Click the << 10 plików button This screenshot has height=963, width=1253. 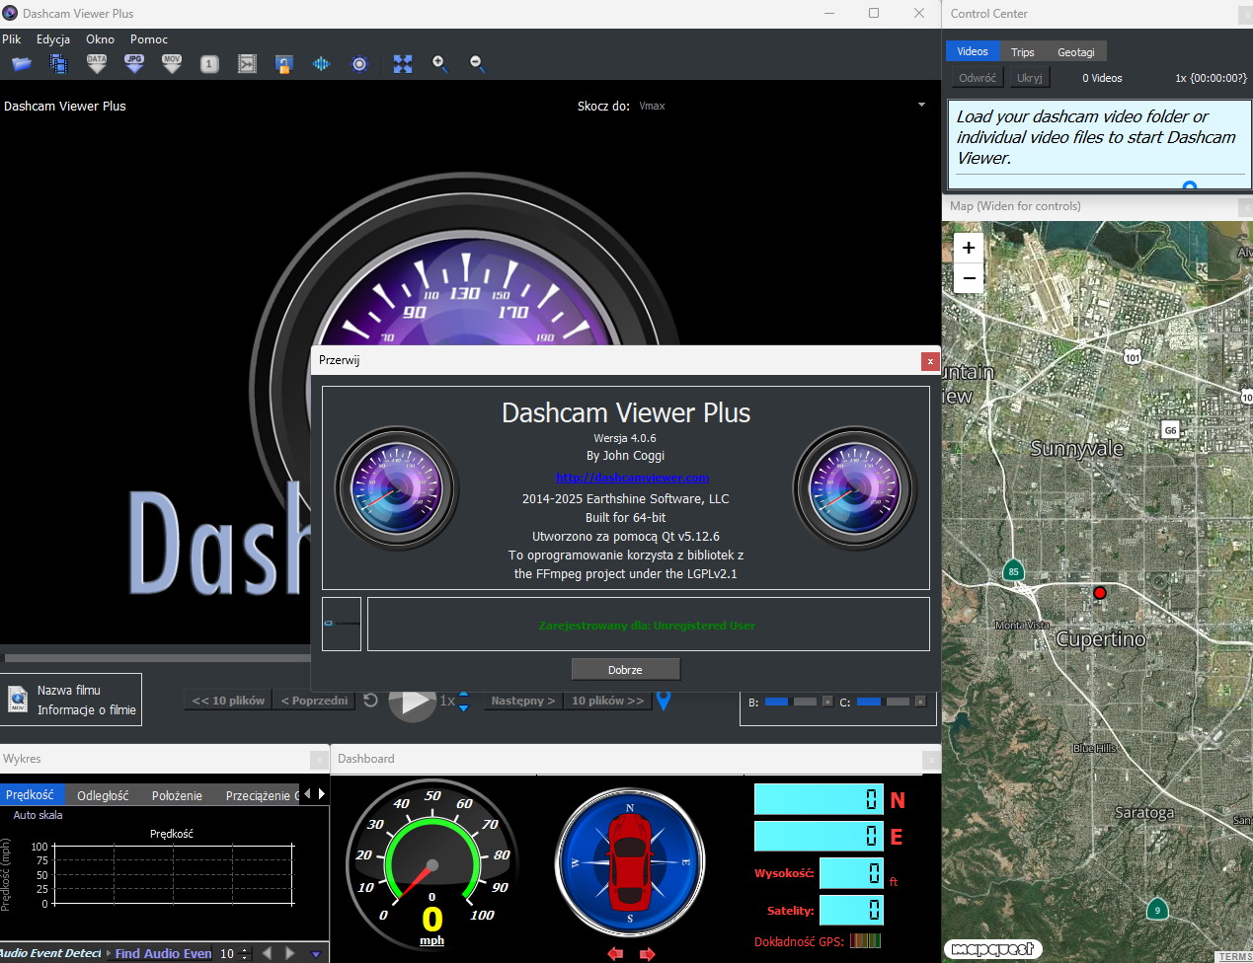point(228,701)
